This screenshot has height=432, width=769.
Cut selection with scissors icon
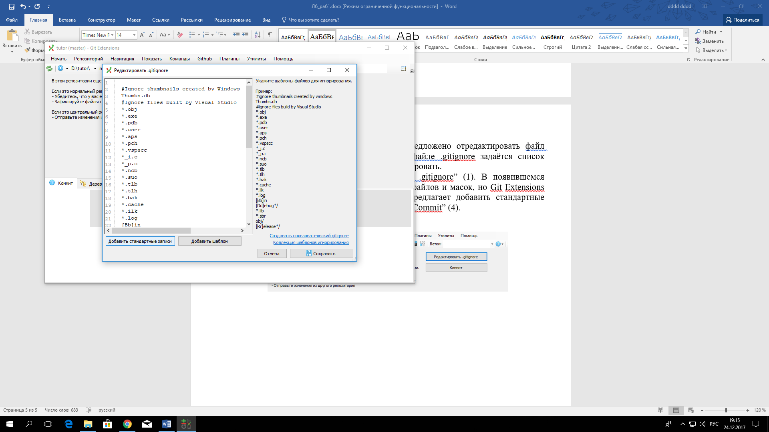click(x=27, y=32)
